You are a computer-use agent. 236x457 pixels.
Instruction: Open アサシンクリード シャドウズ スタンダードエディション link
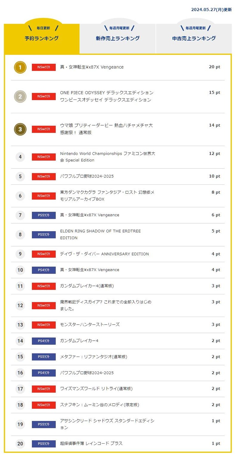(107, 424)
